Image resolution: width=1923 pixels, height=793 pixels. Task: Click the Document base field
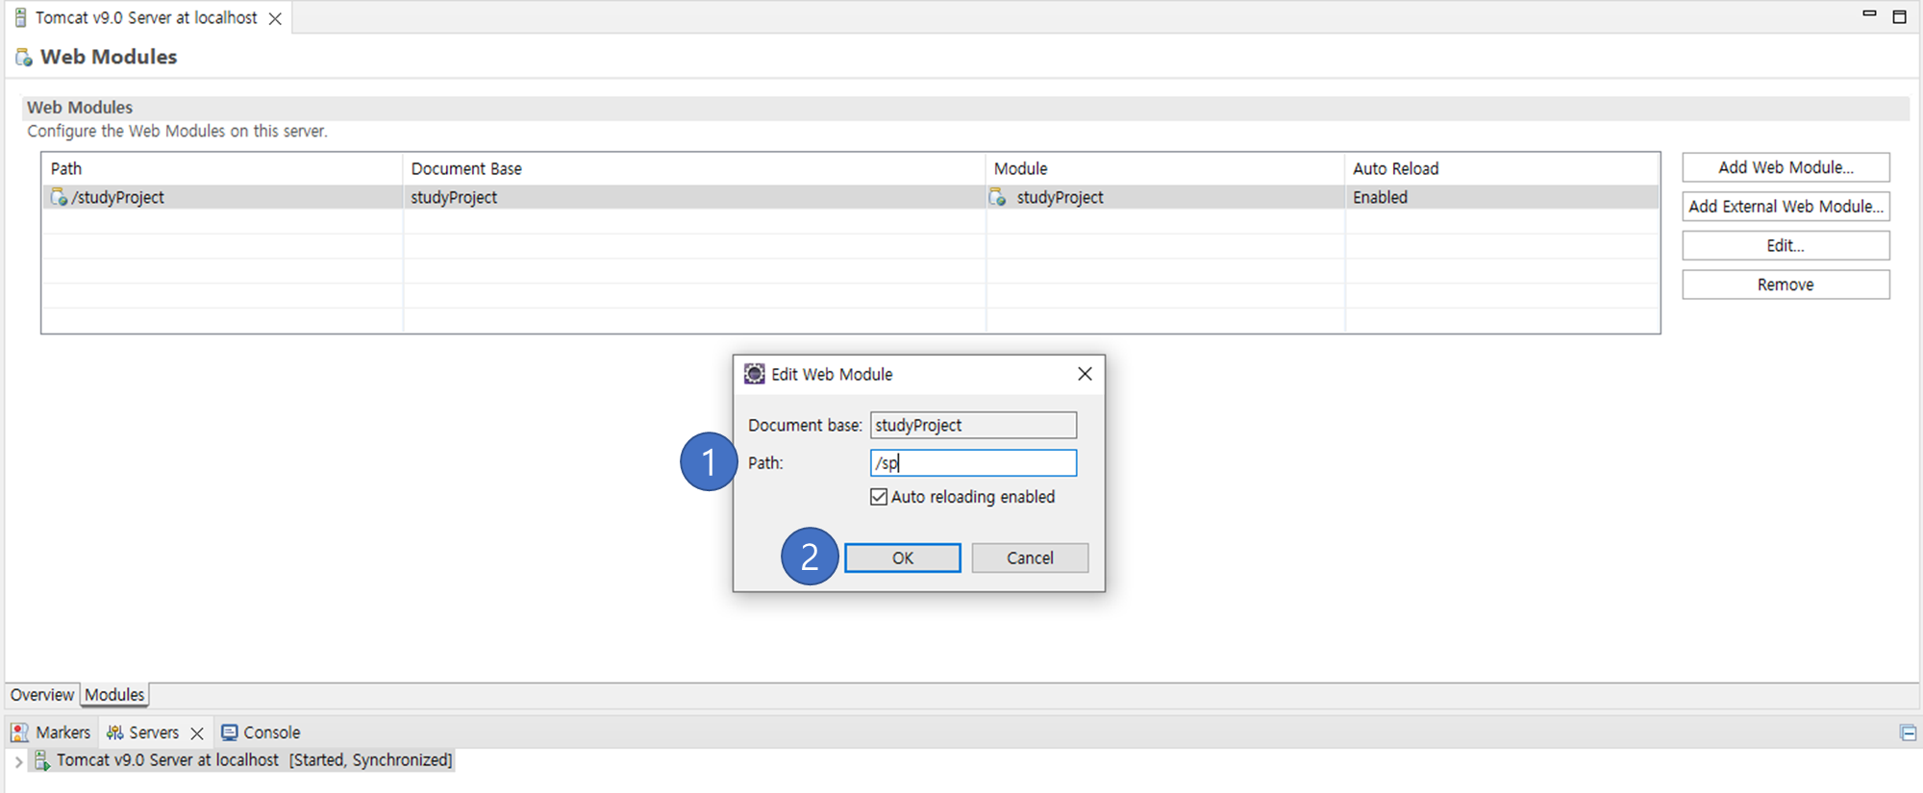click(973, 425)
